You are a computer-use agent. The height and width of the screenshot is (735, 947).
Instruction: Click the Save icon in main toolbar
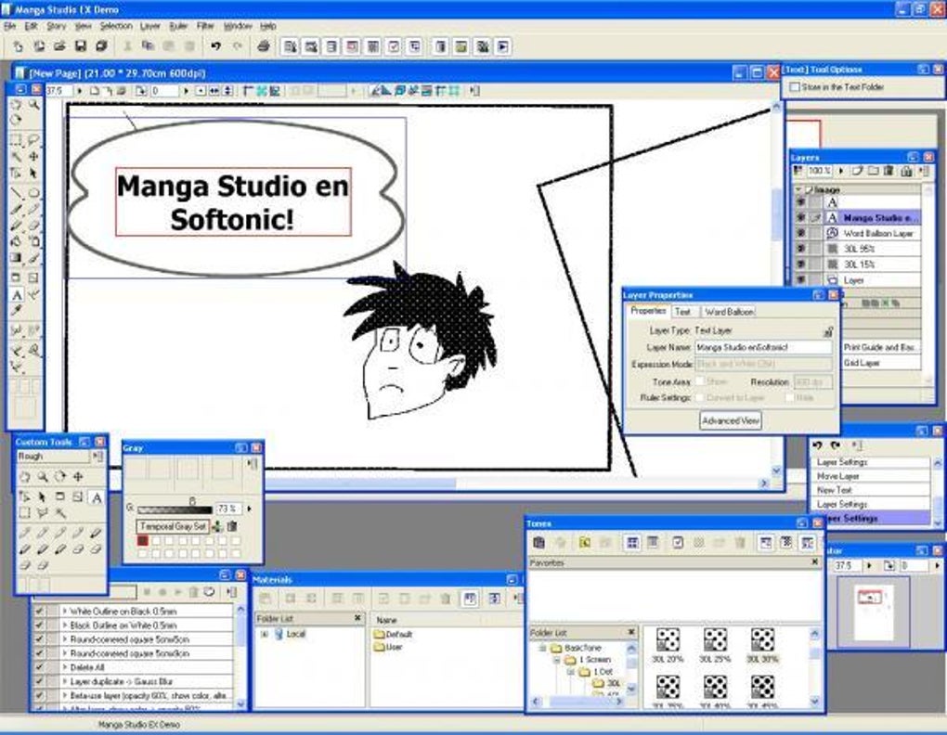click(x=81, y=46)
